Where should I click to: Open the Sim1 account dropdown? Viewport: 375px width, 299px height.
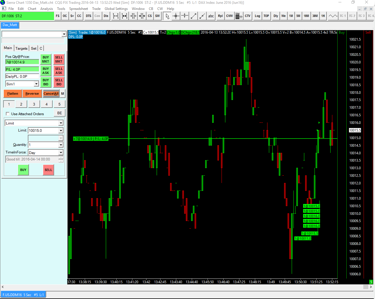pos(37,84)
